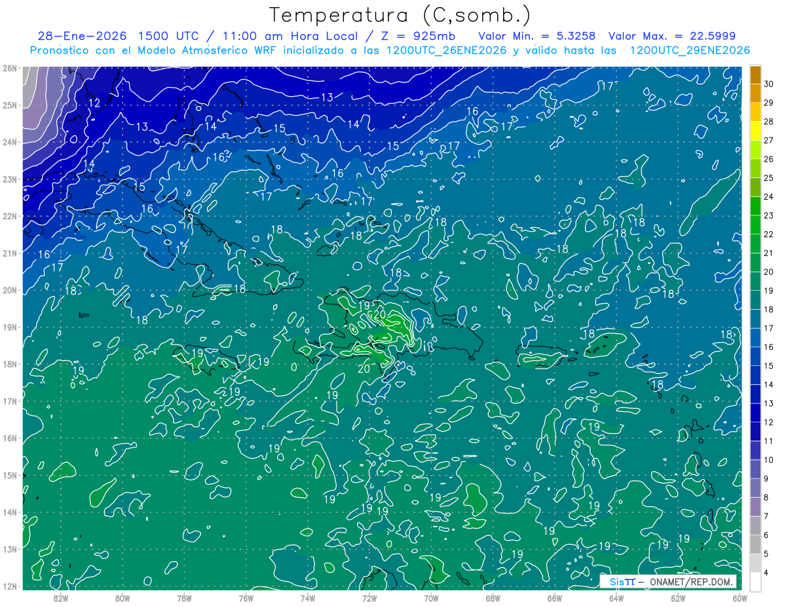The image size is (786, 607).
Task: Click the 20N latitude axis label
Action: (10, 290)
